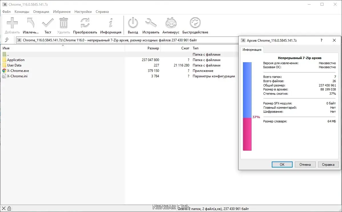Click the Application folder icon
Screen dimensions: 342x212
4,60
